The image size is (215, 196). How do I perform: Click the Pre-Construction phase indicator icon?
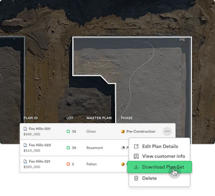123,132
